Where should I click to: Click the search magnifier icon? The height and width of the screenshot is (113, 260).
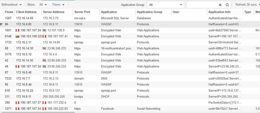[227, 5]
